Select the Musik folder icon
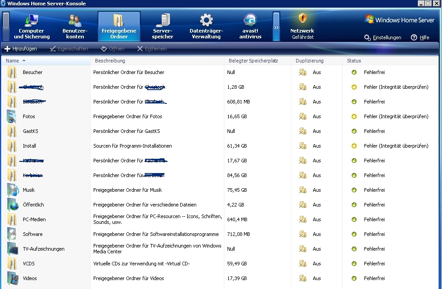 (12, 190)
